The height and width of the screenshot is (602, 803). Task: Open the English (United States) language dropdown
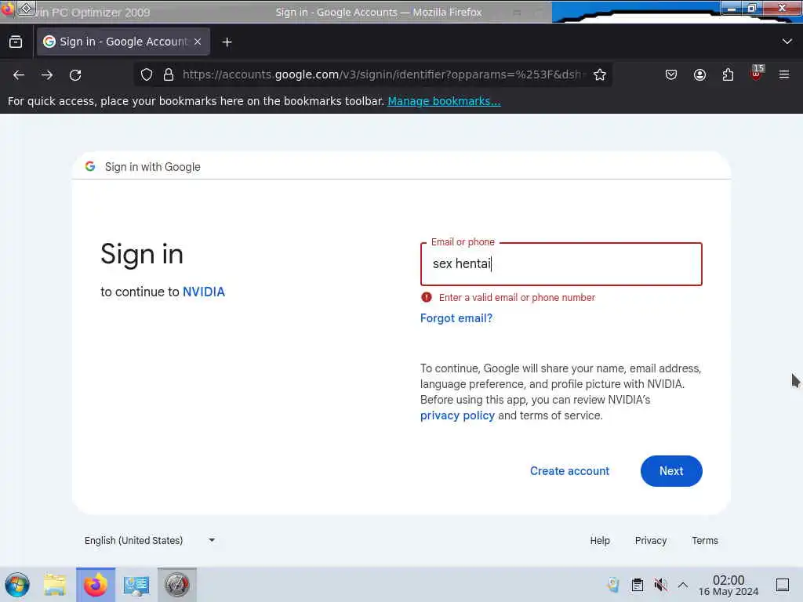[x=150, y=540]
